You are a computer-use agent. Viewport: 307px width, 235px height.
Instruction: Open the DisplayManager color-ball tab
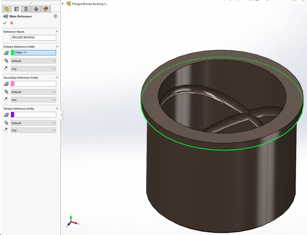pyautogui.click(x=46, y=9)
